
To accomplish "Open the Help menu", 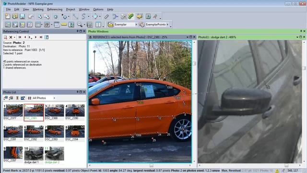I will 110,10.
